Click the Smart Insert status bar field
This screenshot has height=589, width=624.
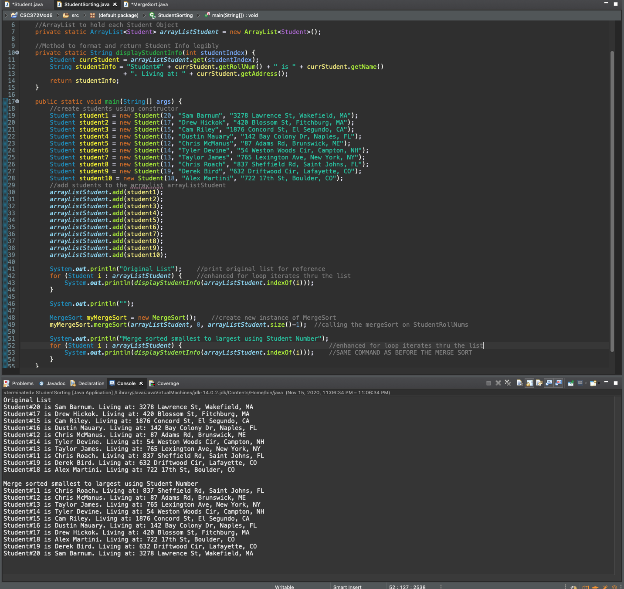coord(347,587)
